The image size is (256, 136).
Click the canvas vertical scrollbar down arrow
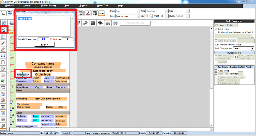pyautogui.click(x=211, y=126)
